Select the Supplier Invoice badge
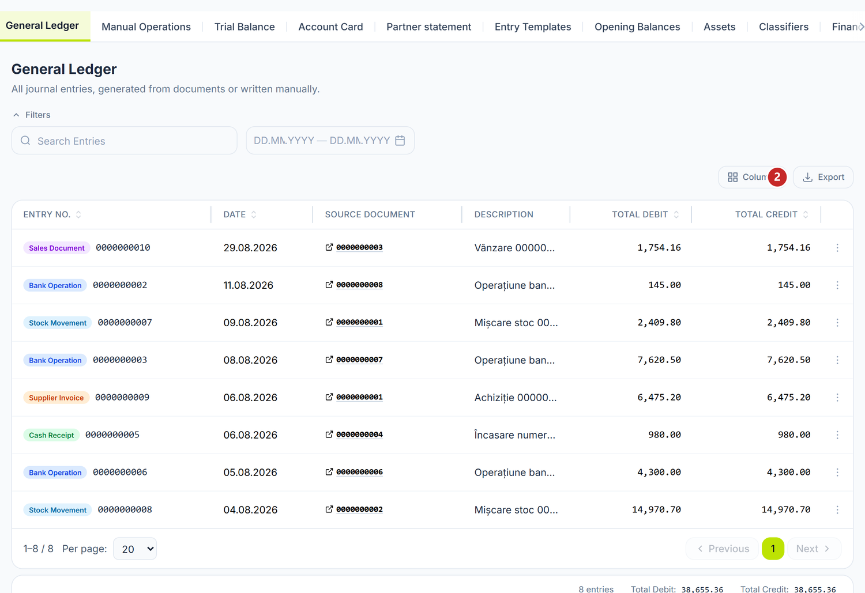Viewport: 865px width, 593px height. [x=56, y=398]
